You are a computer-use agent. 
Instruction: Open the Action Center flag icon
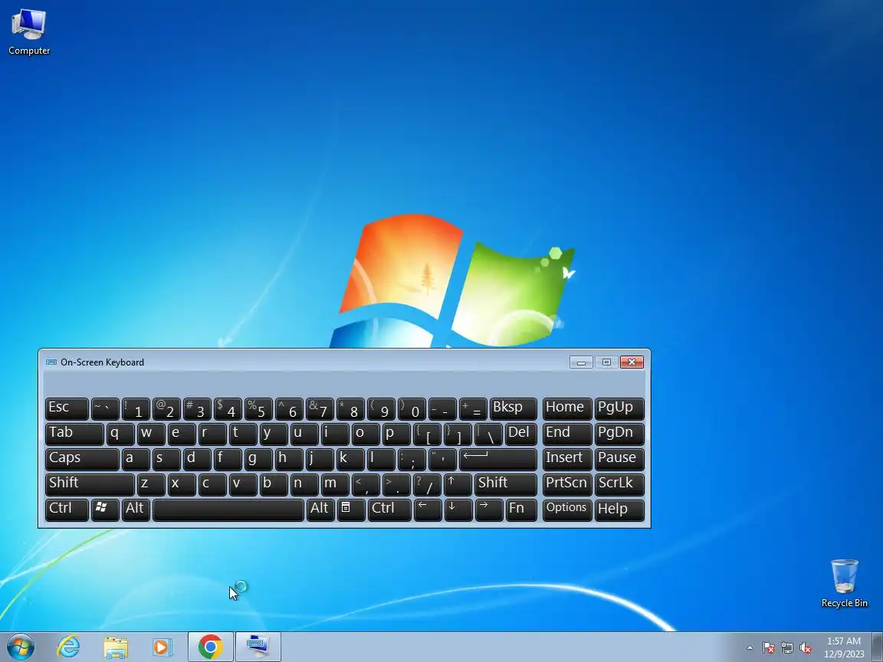[769, 648]
